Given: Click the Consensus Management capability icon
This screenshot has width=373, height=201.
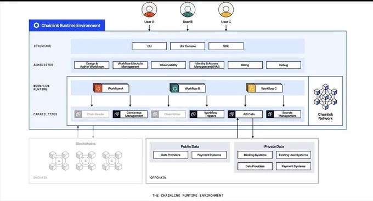Looking at the screenshot, I should pyautogui.click(x=116, y=114).
